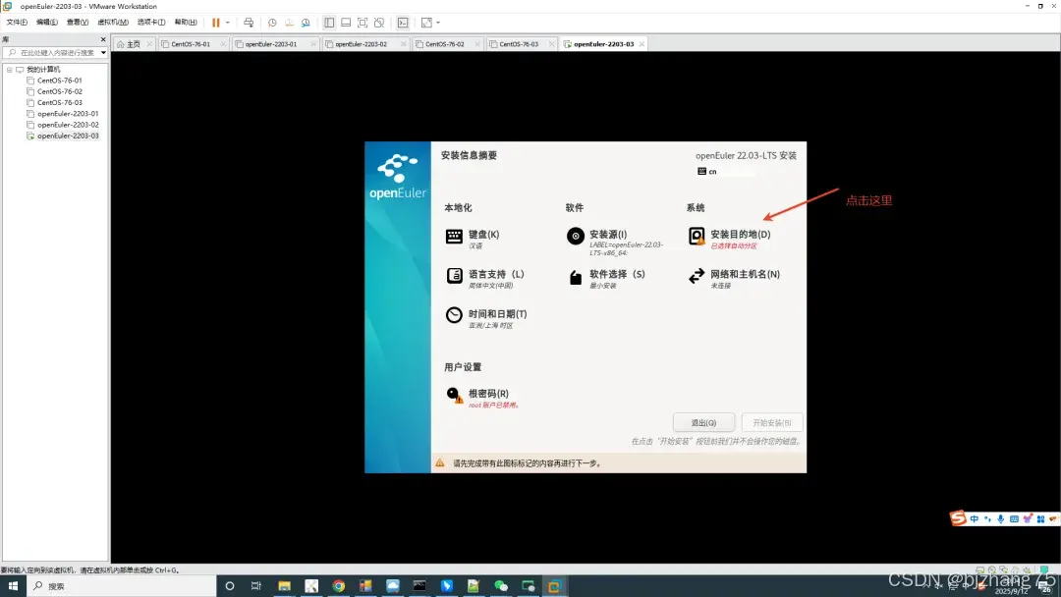
Task: Send Ctrl+Alt+Del to the virtual machine
Action: click(250, 23)
